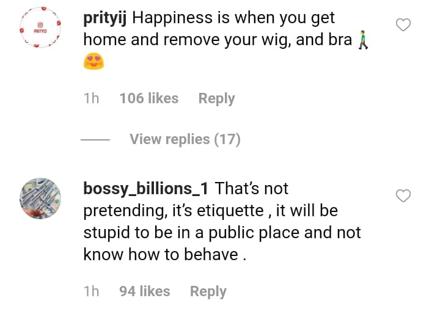Reply to prityij's comment
Screen dimensions: 440x317
point(216,98)
